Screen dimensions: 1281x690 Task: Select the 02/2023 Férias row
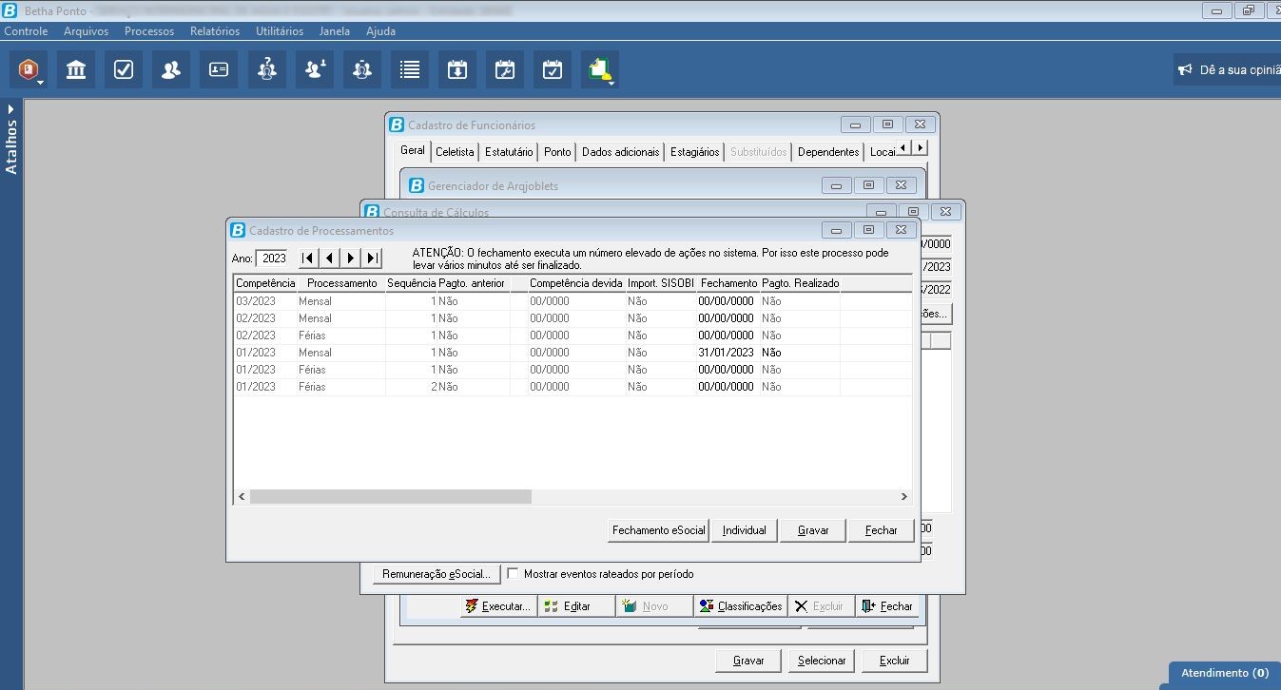573,335
